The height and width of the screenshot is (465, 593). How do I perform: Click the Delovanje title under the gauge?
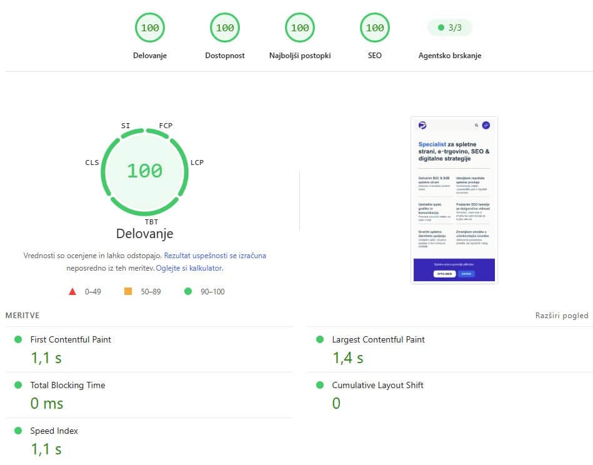coord(144,234)
